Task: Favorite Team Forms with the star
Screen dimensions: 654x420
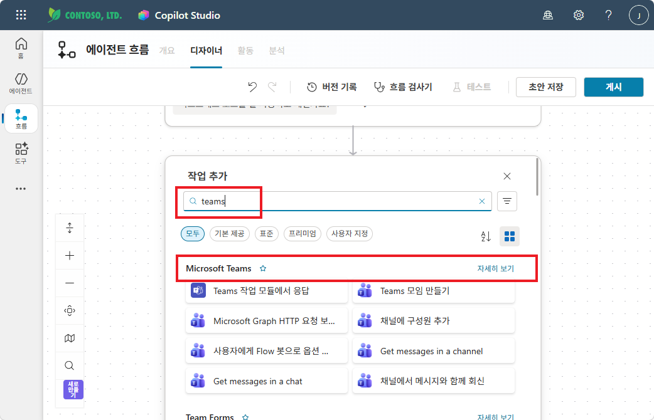Action: (x=245, y=417)
